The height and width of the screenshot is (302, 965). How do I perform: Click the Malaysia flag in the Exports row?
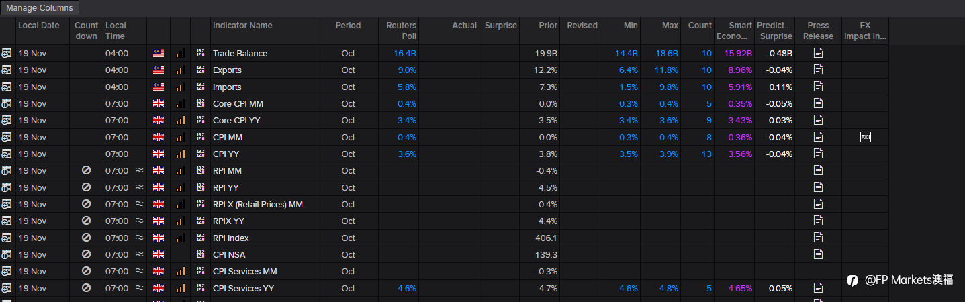(x=158, y=70)
